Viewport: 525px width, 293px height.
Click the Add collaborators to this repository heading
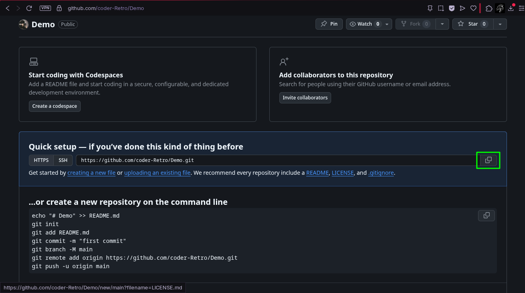[336, 75]
